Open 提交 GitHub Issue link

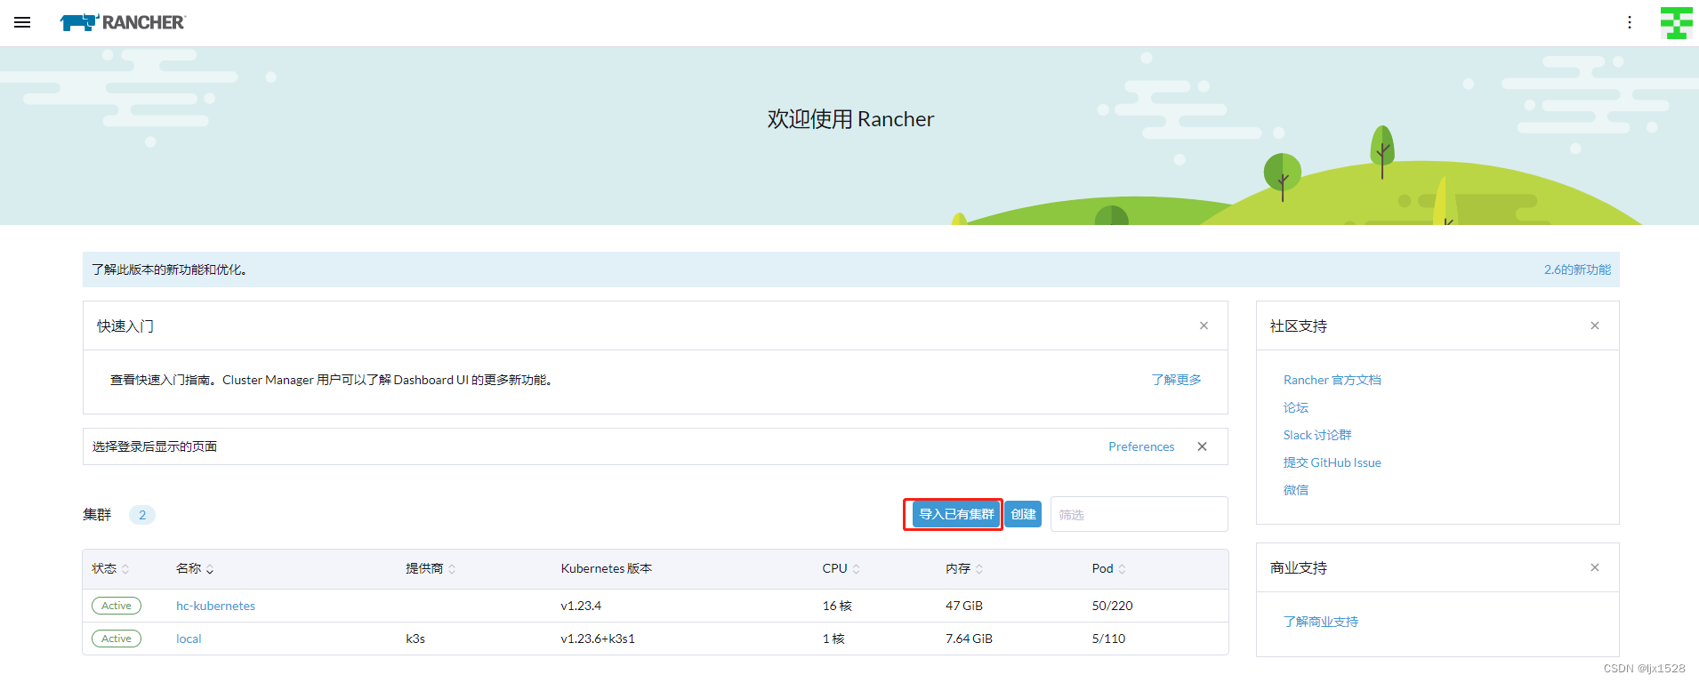pyautogui.click(x=1332, y=462)
